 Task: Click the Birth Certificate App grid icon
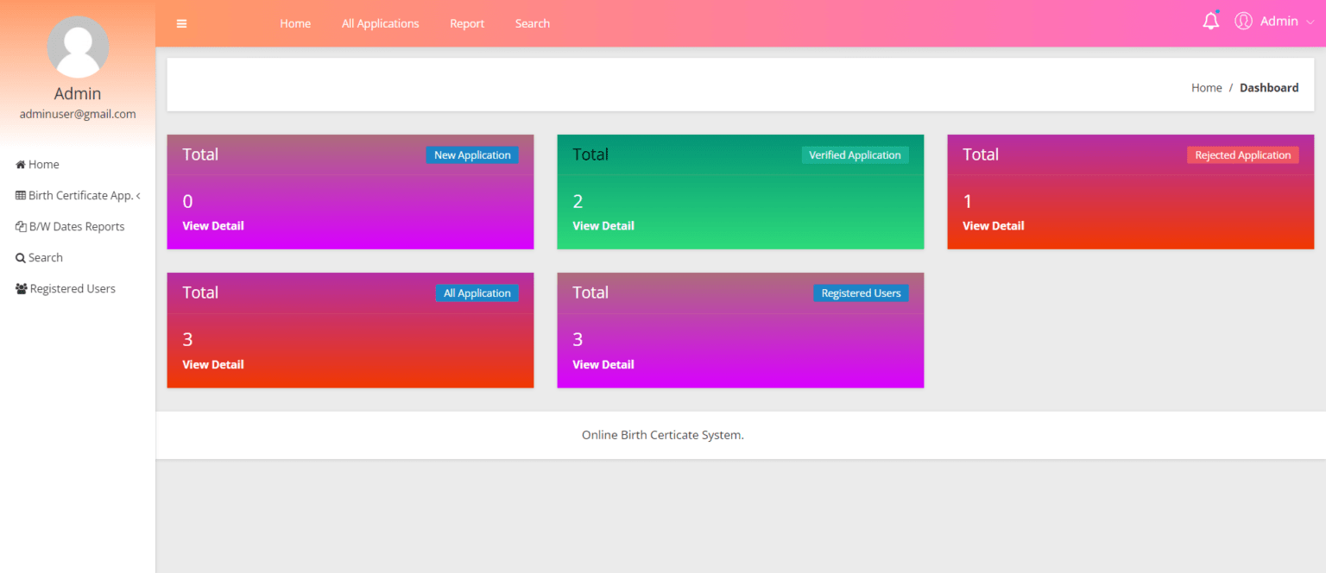22,195
